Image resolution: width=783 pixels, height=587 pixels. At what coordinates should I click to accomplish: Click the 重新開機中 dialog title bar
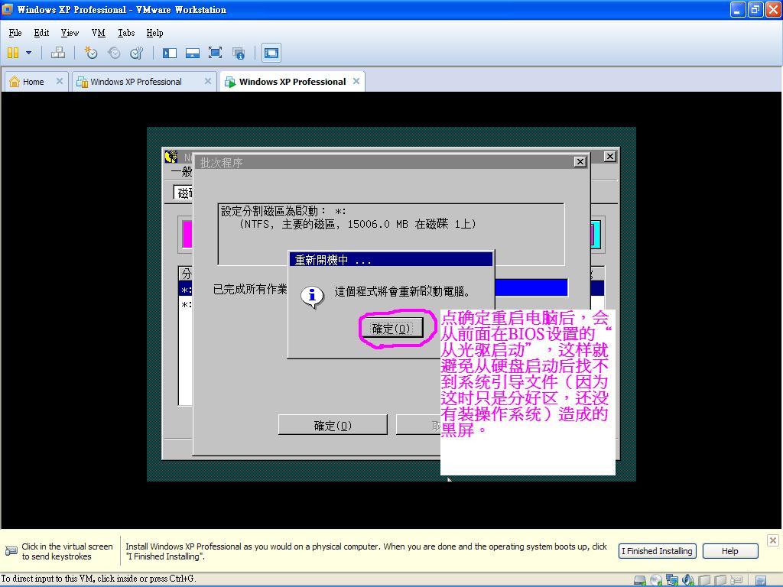[391, 260]
